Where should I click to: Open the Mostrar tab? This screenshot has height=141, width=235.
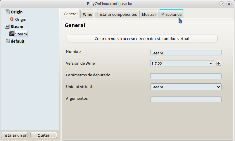click(149, 14)
